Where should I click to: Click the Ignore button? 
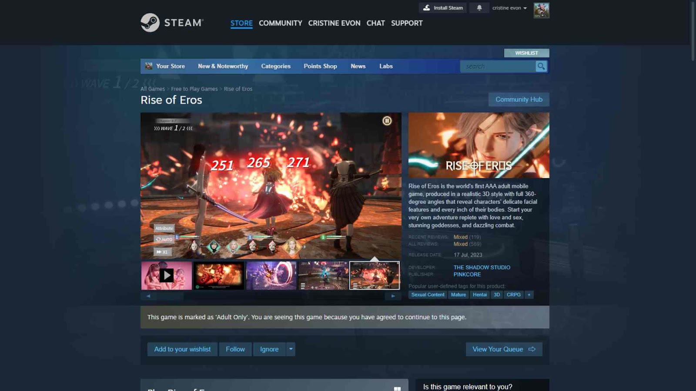269,349
